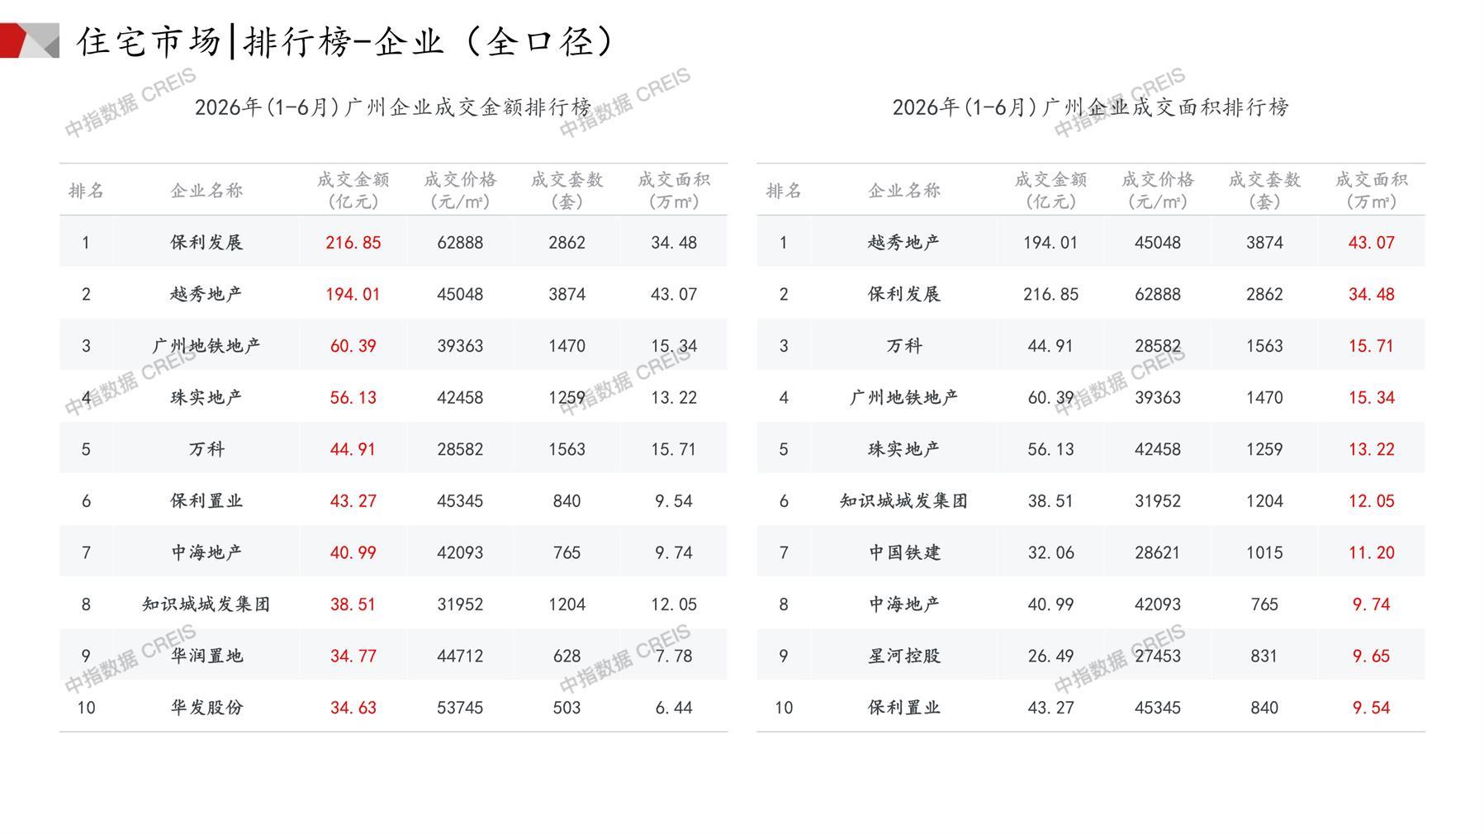The image size is (1484, 834).
Task: Click the red "216.85" in the 成交金额排行榜 table
Action: pyautogui.click(x=353, y=243)
